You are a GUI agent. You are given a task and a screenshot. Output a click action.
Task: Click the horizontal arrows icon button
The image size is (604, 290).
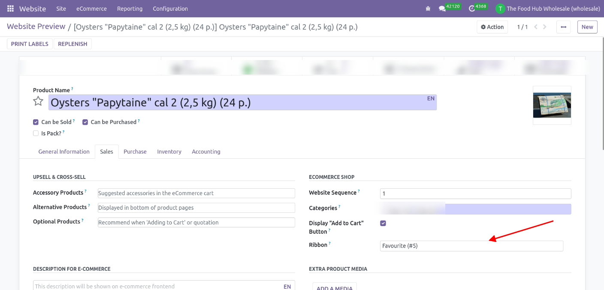click(x=563, y=27)
